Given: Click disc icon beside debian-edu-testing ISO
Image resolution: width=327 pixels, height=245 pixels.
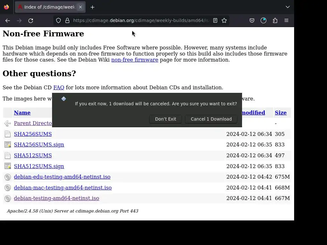Looking at the screenshot, I should [x=8, y=177].
